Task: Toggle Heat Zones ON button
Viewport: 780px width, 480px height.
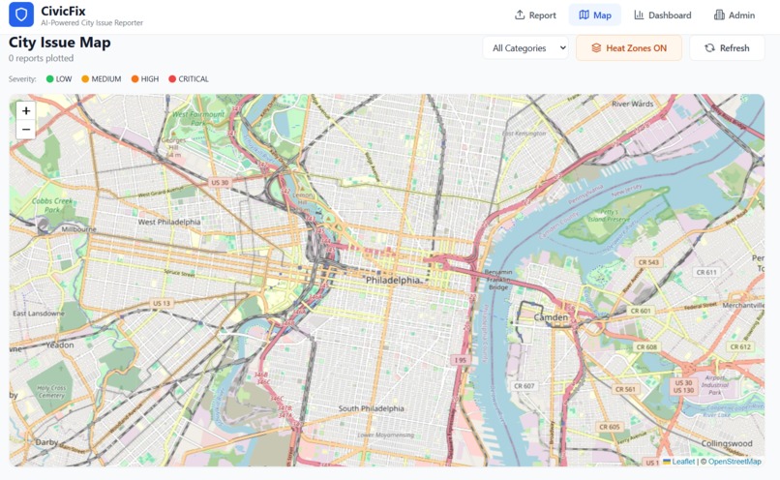Action: point(629,47)
